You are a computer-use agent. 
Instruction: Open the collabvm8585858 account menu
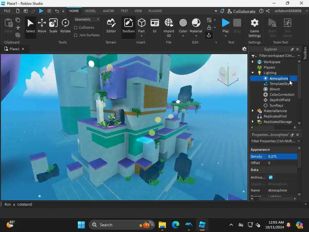pos(288,11)
